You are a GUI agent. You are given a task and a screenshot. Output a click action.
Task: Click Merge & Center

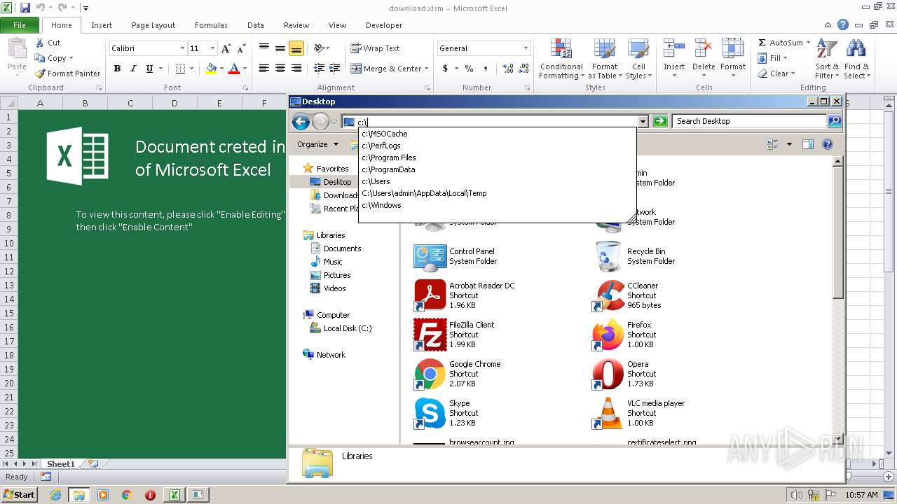click(x=385, y=69)
